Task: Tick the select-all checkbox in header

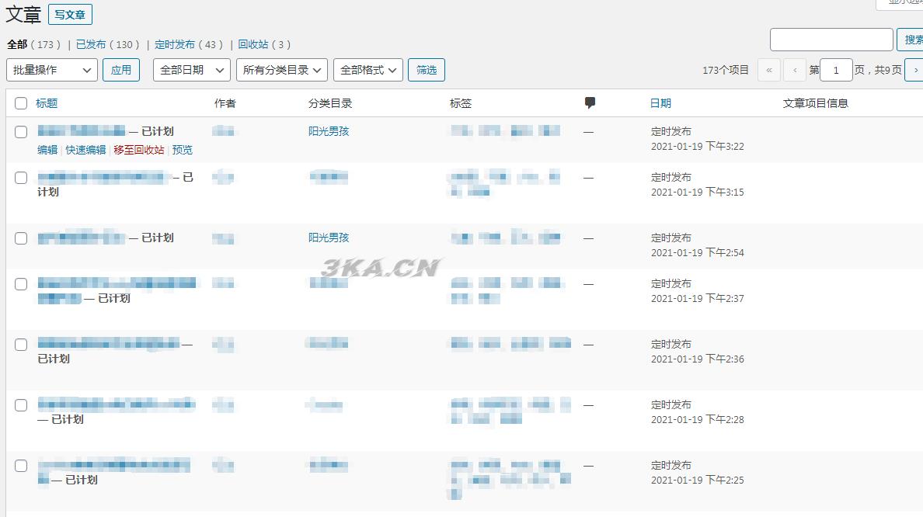Action: coord(21,103)
